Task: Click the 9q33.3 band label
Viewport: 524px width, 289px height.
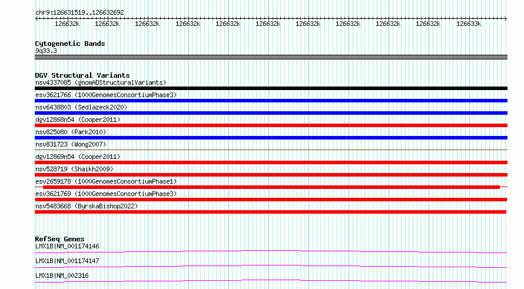Action: click(x=46, y=51)
